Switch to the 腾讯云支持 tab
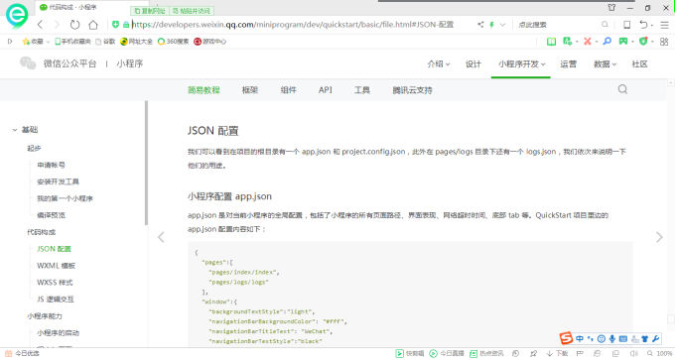676x360 pixels. (412, 90)
